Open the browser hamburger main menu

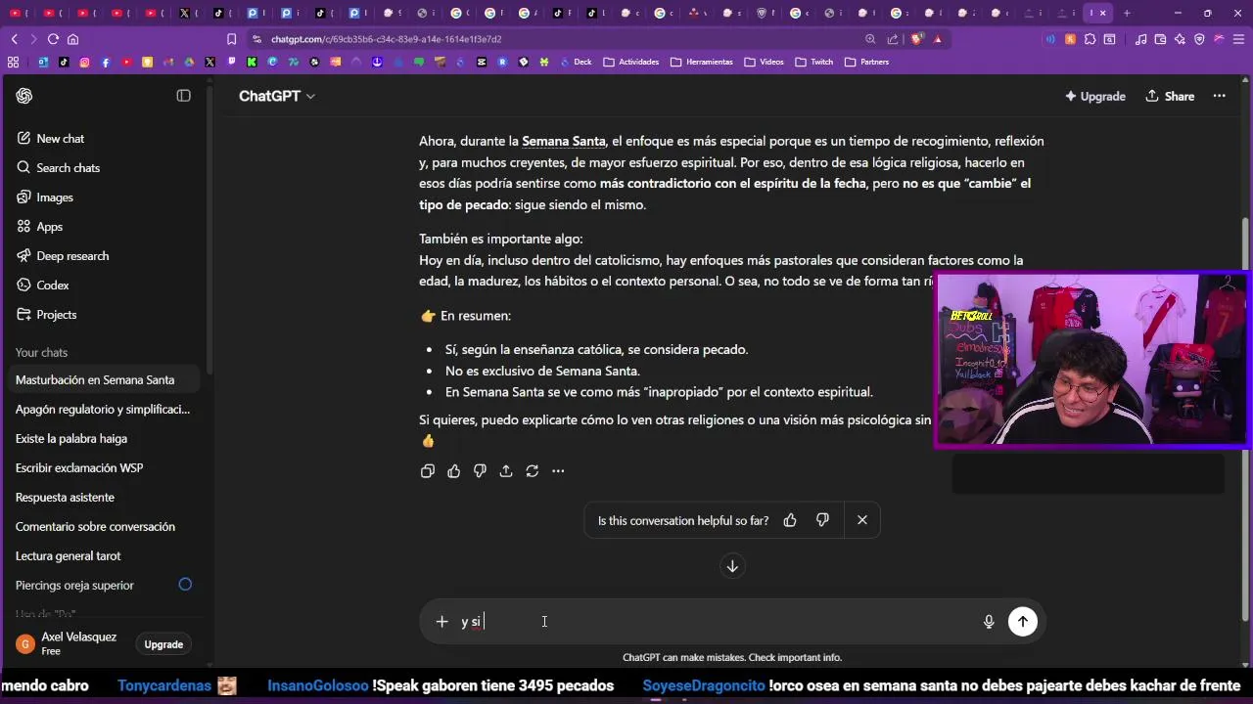click(1238, 39)
